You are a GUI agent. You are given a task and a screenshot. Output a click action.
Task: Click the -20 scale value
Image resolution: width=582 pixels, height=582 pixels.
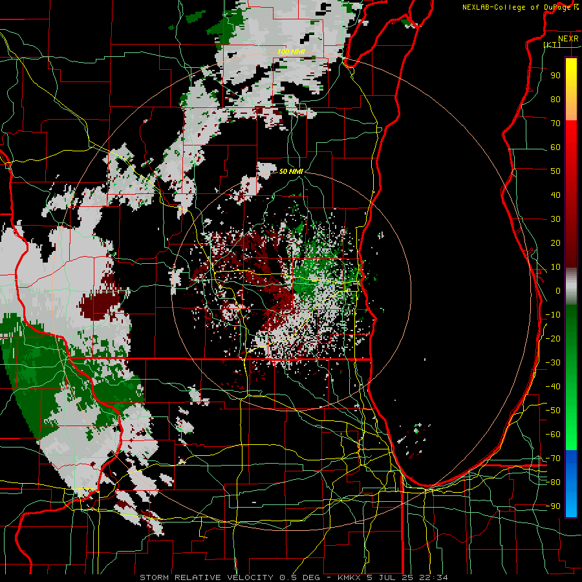coord(553,338)
